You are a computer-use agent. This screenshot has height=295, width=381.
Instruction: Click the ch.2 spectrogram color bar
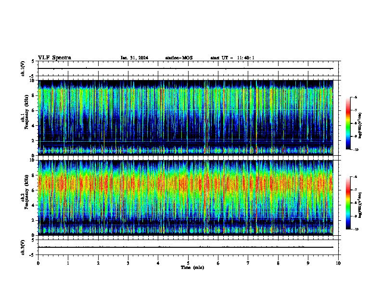tap(348, 203)
